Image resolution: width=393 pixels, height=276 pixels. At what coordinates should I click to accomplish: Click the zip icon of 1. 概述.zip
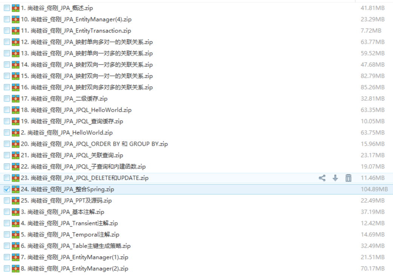pos(15,8)
